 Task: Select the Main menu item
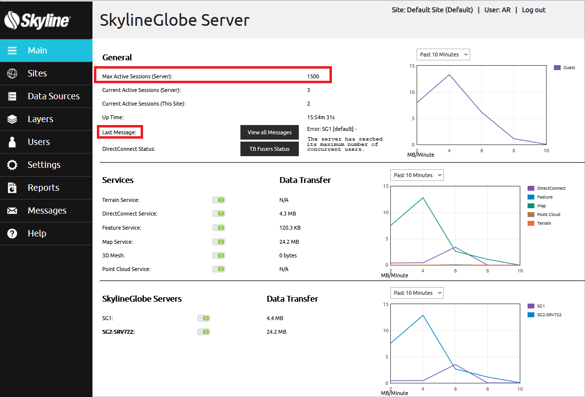pyautogui.click(x=46, y=51)
